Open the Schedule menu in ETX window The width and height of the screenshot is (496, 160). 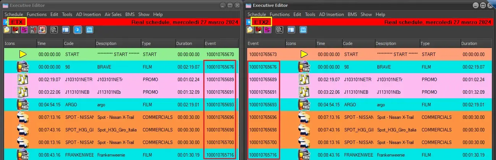[x=14, y=14]
